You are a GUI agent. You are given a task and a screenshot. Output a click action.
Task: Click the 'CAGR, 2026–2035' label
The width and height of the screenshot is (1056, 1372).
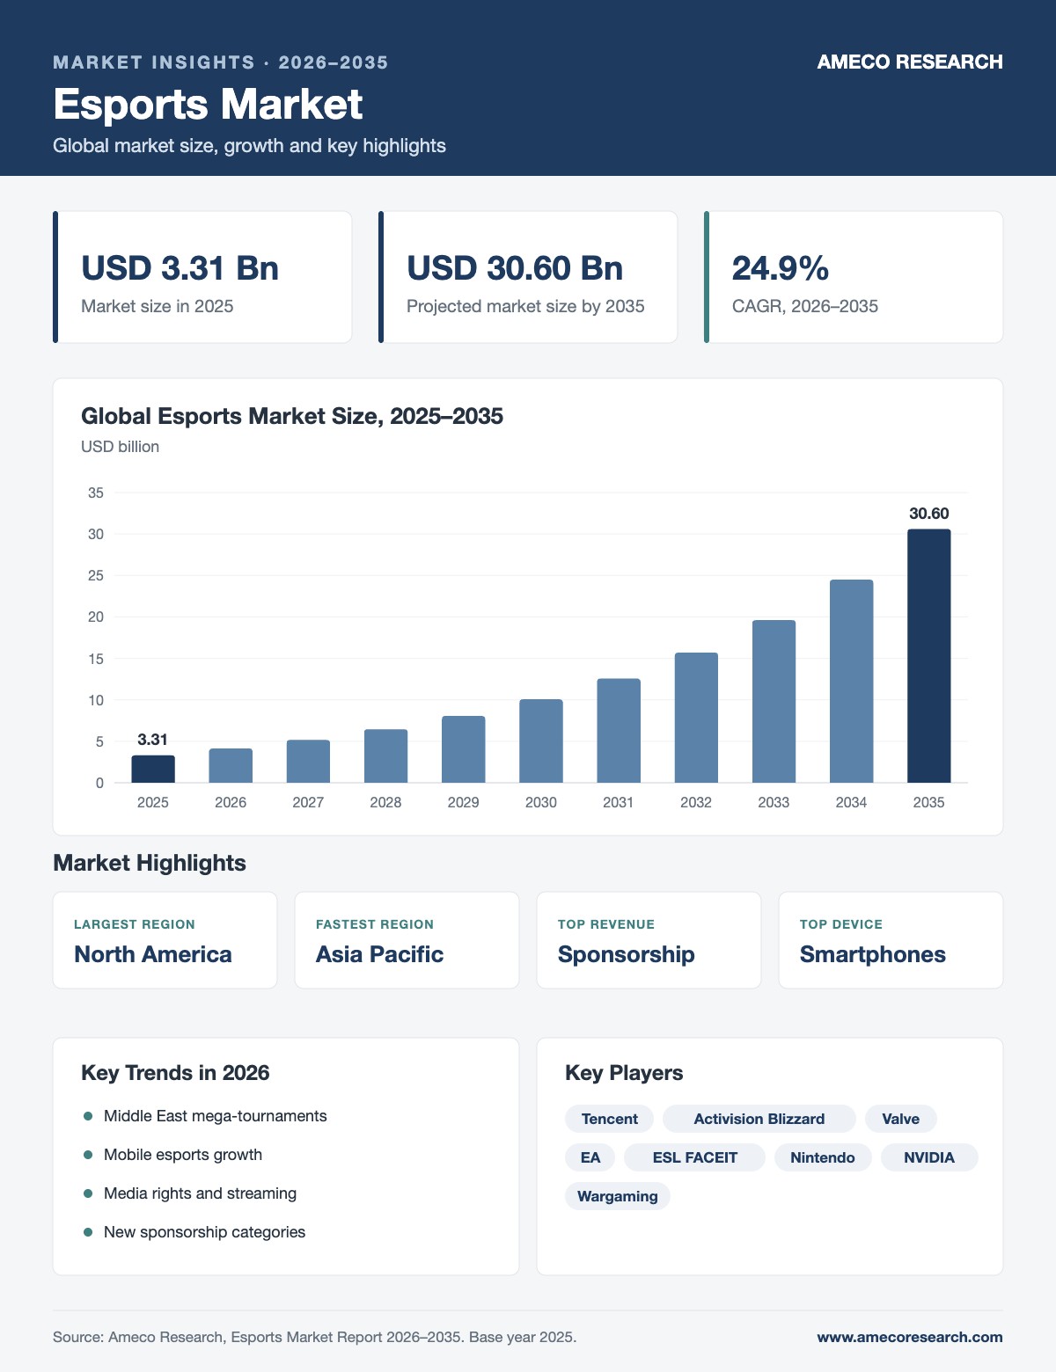(x=805, y=306)
